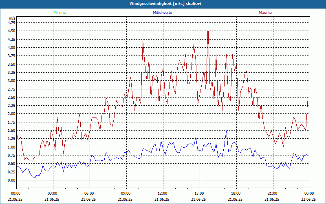Click the 3,75 y-axis value
The width and height of the screenshot is (326, 204).
pyautogui.click(x=12, y=56)
